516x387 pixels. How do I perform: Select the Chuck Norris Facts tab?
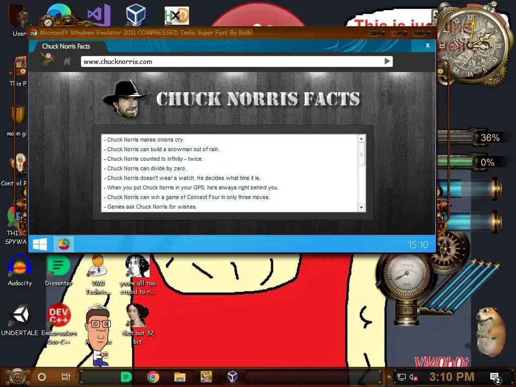pyautogui.click(x=66, y=46)
